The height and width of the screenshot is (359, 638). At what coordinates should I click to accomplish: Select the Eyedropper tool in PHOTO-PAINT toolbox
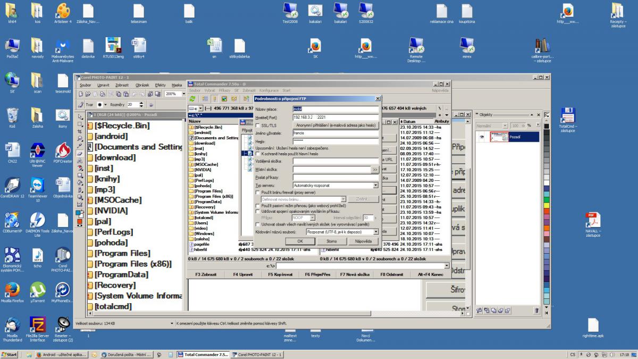coord(80,146)
